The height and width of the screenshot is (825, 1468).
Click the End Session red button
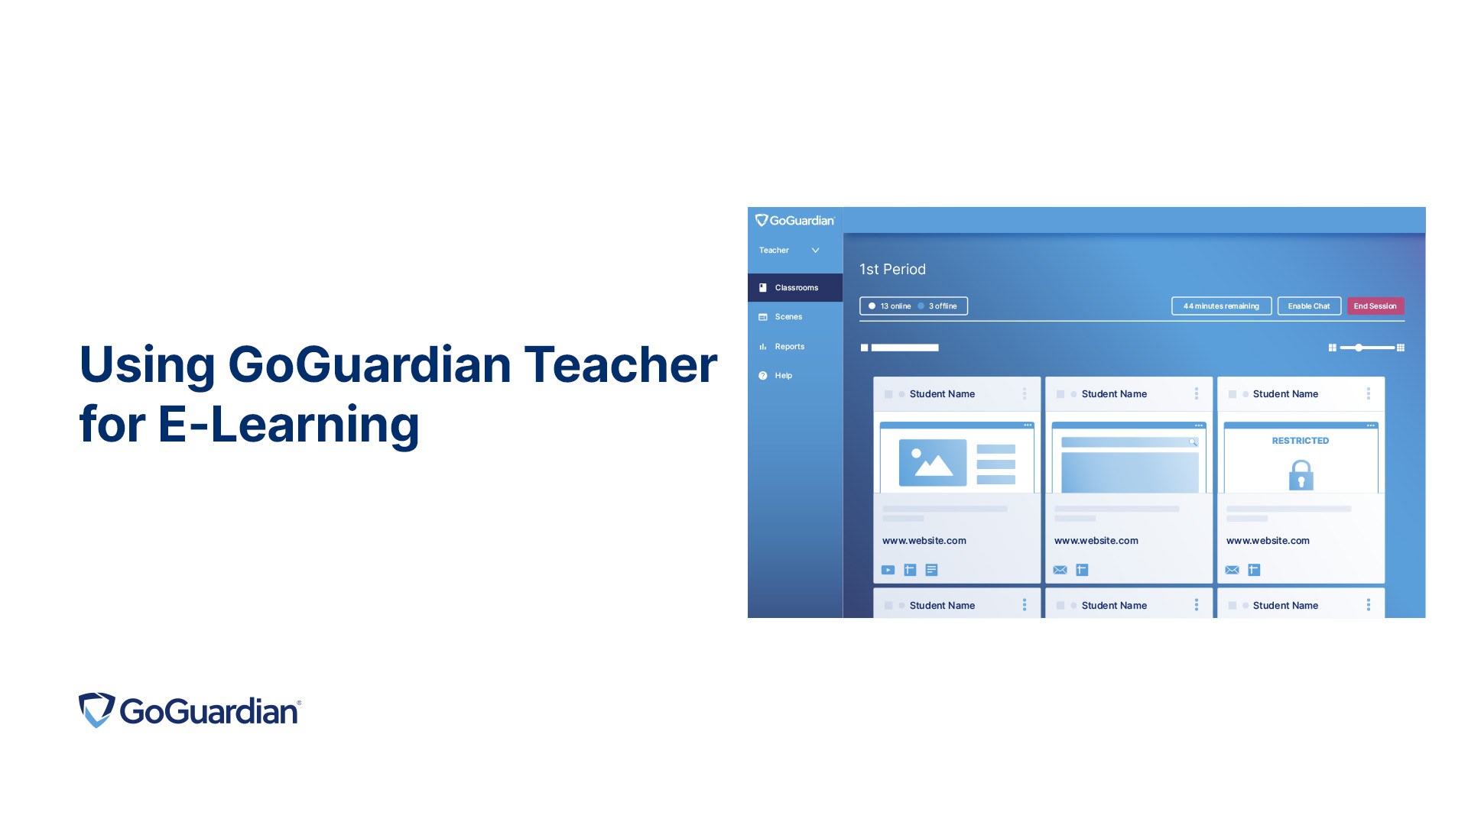(x=1376, y=306)
